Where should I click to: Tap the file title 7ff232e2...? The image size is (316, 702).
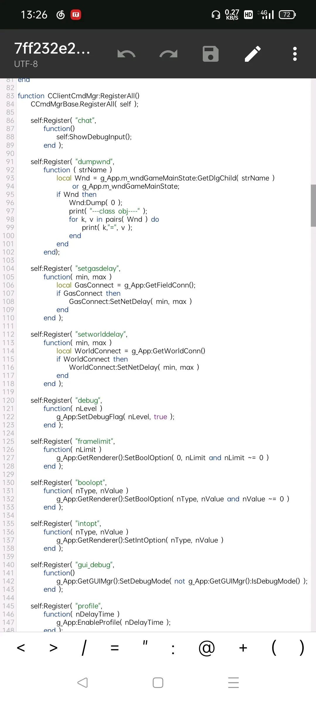coord(52,48)
